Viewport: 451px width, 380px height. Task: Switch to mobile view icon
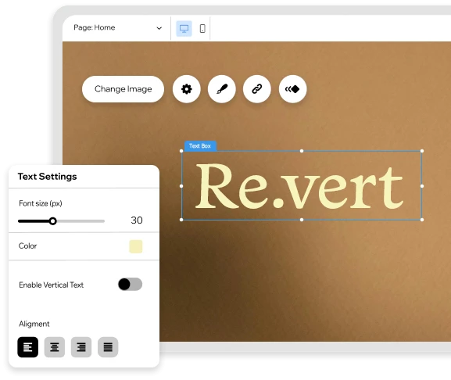click(x=202, y=28)
